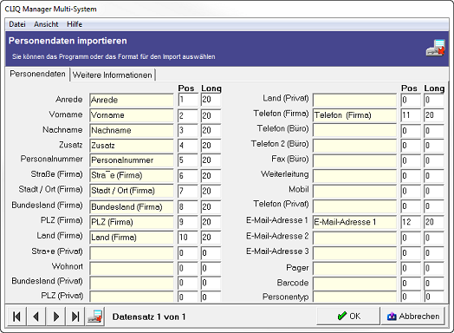
Task: Click the empty PLZ (Privat) field
Action: point(132,297)
